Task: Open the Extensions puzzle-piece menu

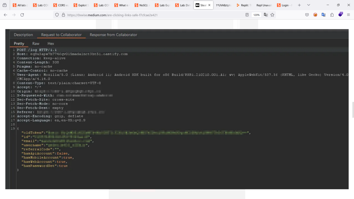Action: coord(332,15)
